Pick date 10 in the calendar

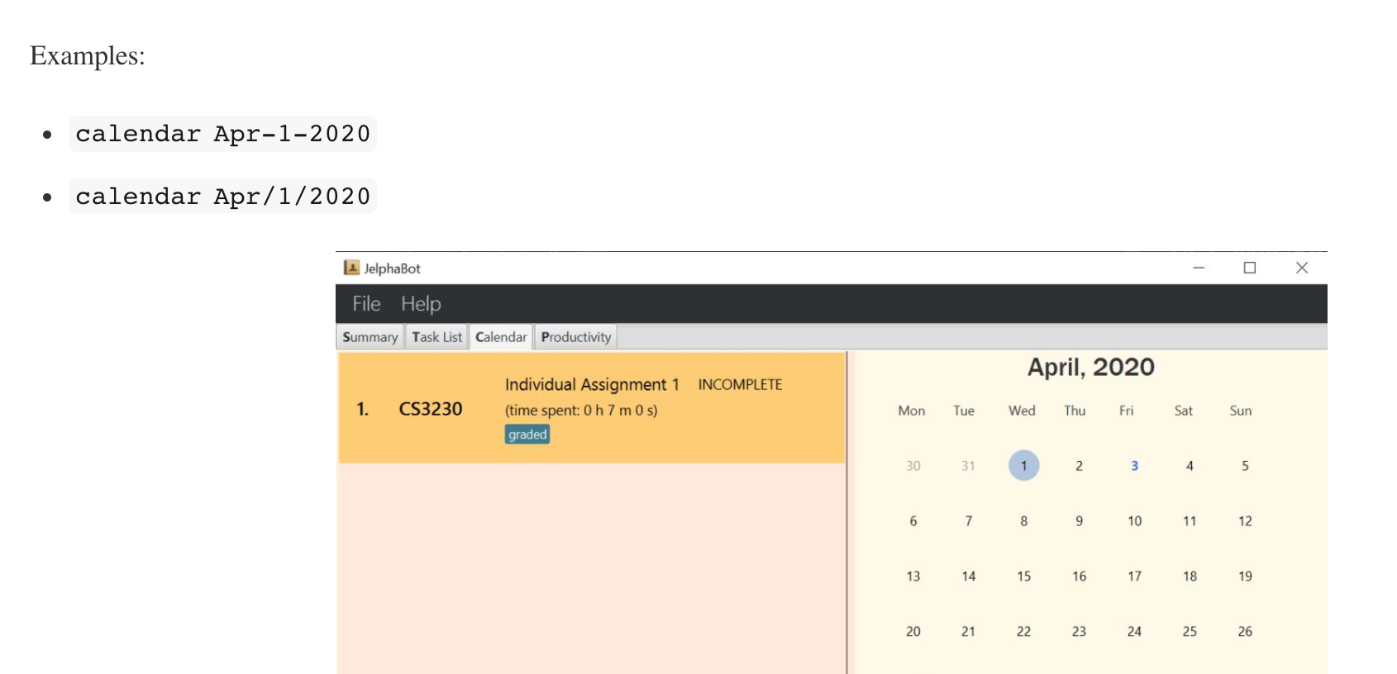pyautogui.click(x=1134, y=521)
